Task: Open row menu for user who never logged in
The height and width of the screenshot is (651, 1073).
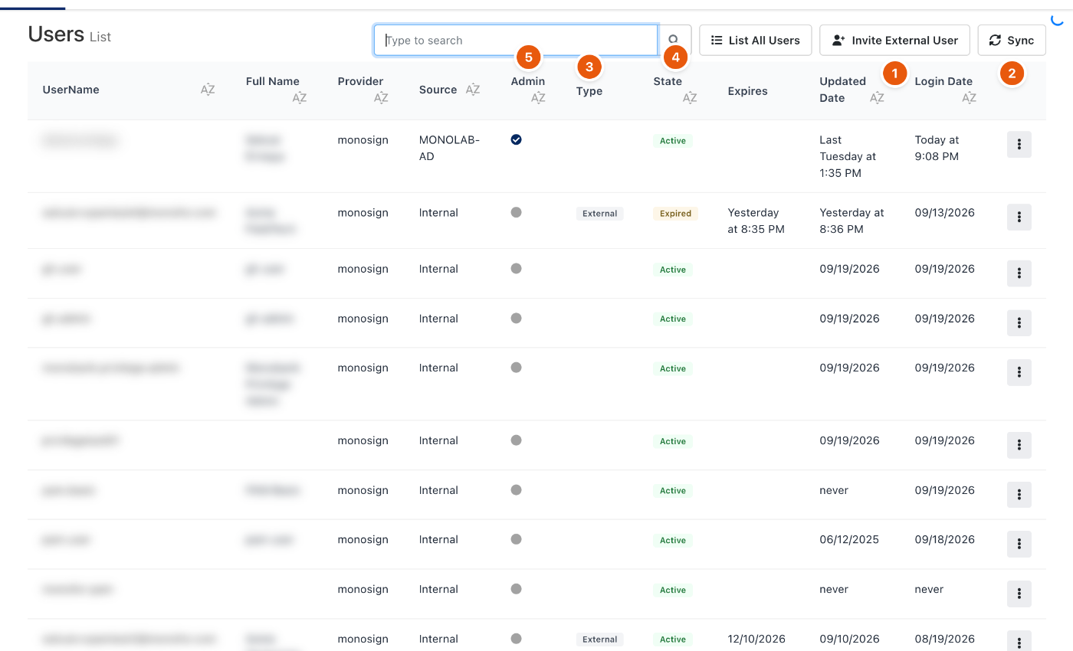Action: tap(1019, 594)
